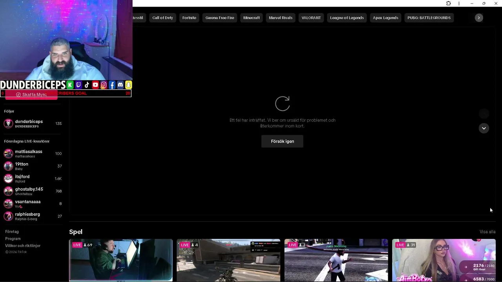The image size is (502, 282).
Task: Open the itsjford live channel
Action: point(33,179)
